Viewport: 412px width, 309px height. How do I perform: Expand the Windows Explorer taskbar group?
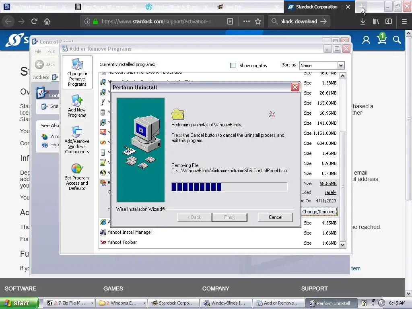click(x=144, y=303)
